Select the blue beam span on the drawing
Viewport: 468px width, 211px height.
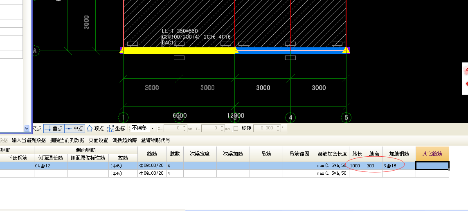point(290,51)
